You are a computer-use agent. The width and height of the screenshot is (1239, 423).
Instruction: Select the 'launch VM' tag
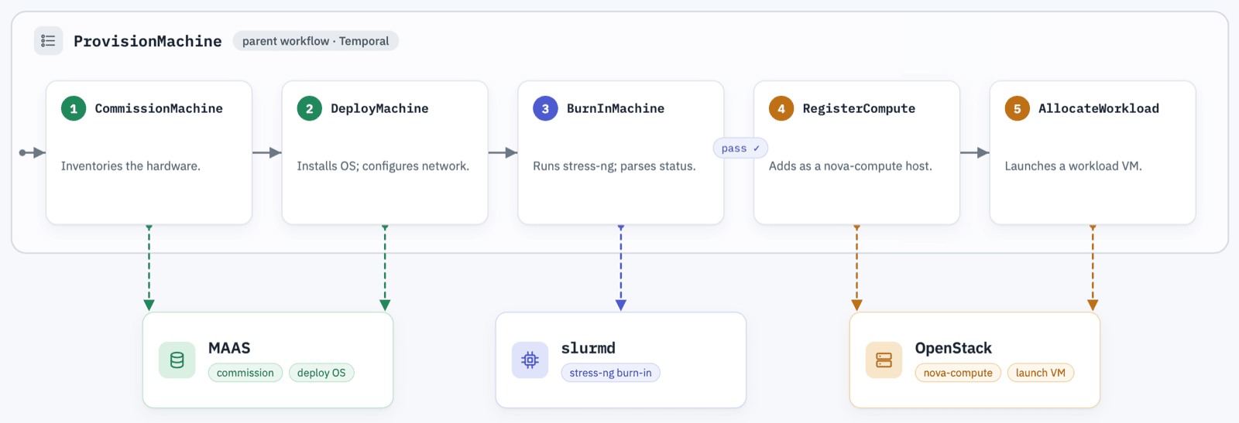tap(1041, 373)
